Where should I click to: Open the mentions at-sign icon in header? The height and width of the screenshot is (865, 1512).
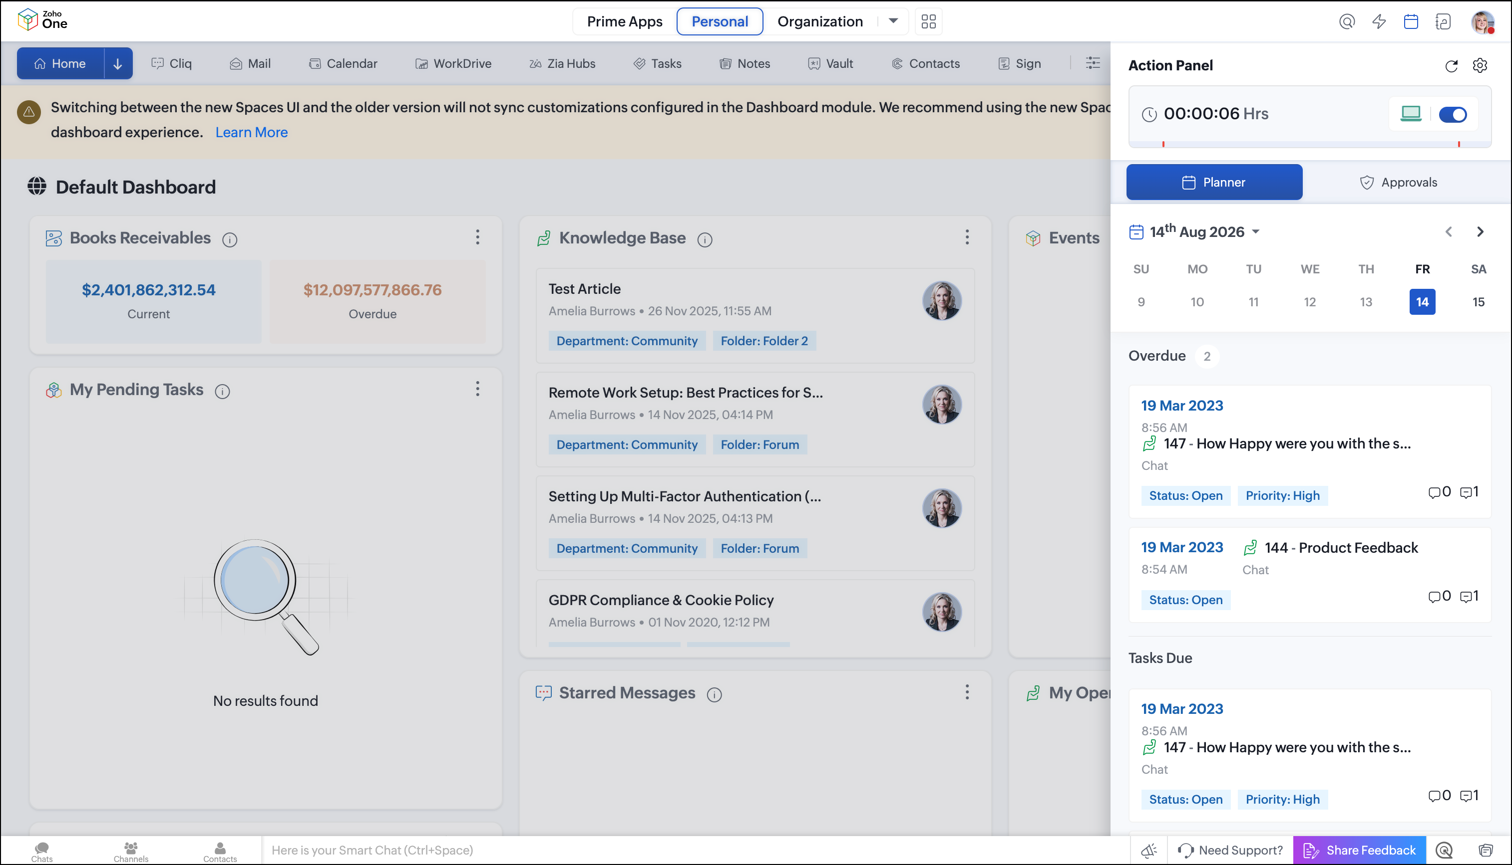click(1347, 21)
